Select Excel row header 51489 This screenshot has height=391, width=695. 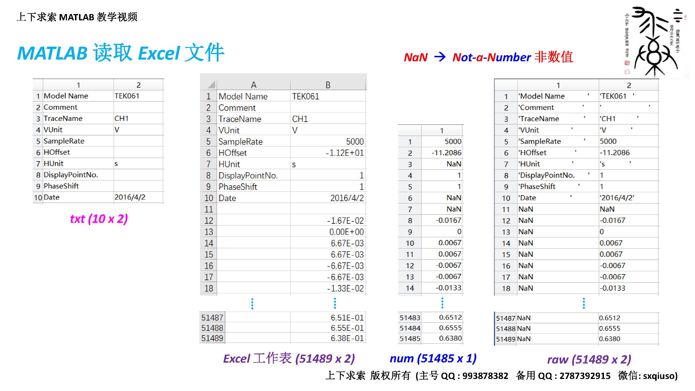pos(212,338)
